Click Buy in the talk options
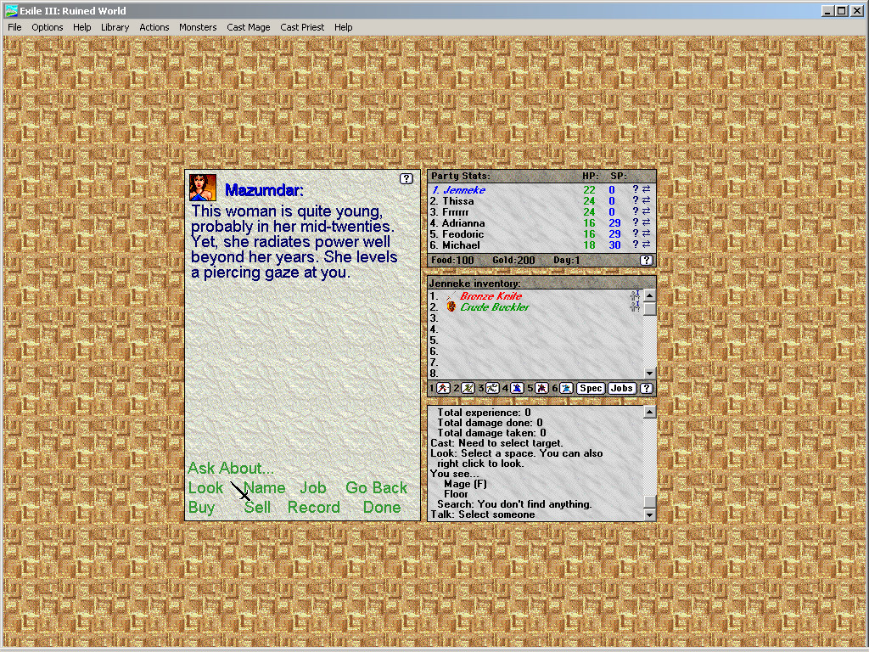Image resolution: width=869 pixels, height=652 pixels. coord(201,508)
